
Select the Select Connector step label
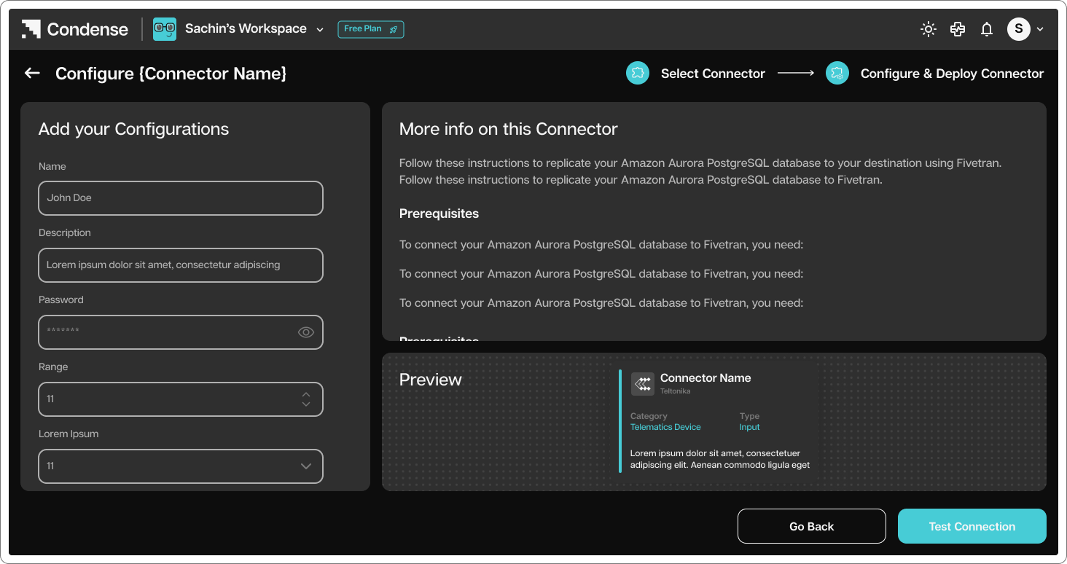713,74
